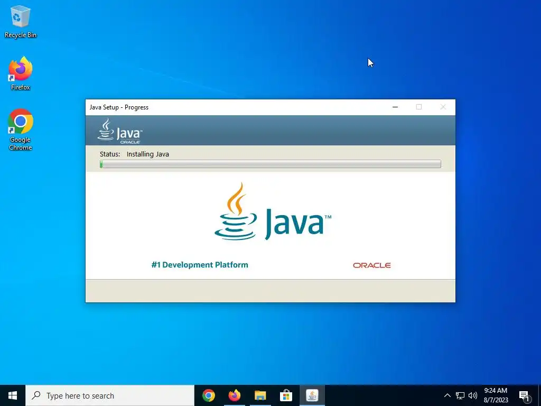Show hidden system tray icons
541x406 pixels.
pyautogui.click(x=447, y=395)
